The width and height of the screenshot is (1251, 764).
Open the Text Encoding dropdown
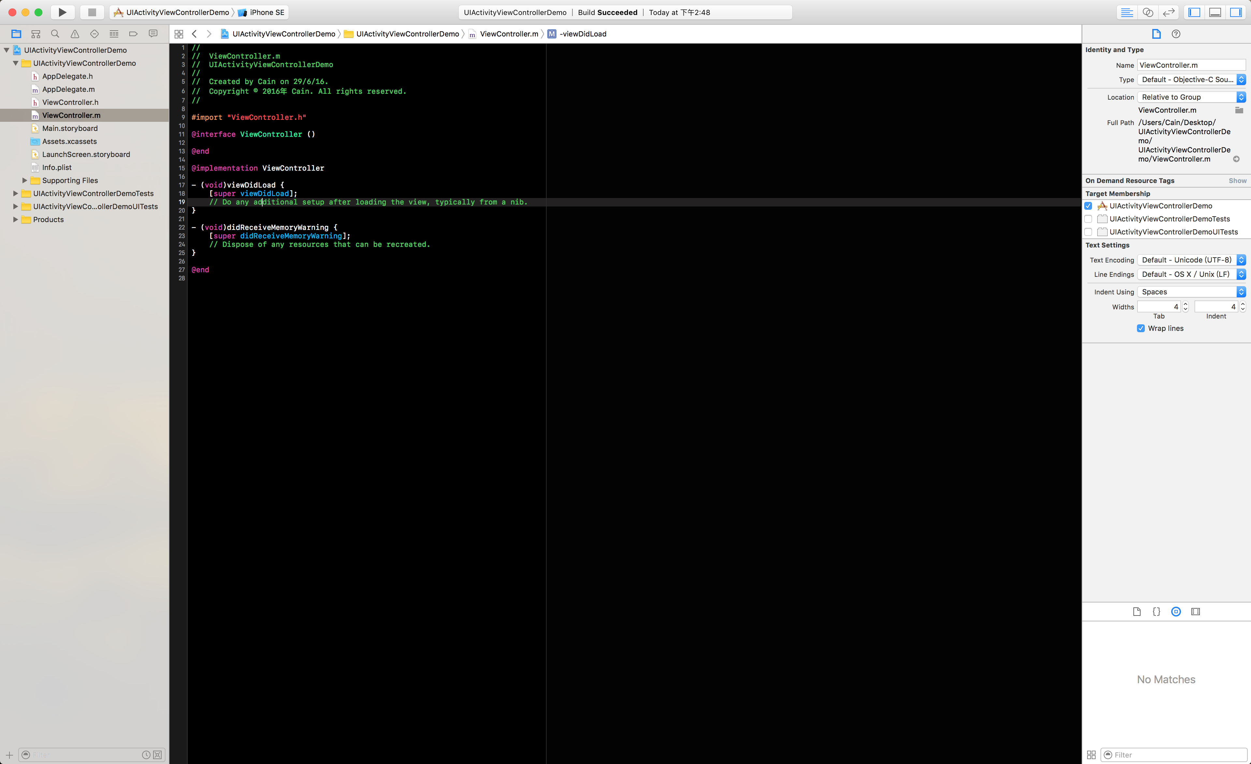pos(1191,260)
